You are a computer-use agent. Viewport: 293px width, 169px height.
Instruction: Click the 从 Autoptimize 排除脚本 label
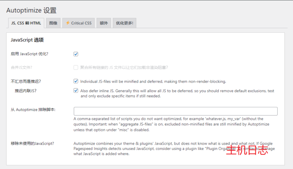tap(33, 110)
